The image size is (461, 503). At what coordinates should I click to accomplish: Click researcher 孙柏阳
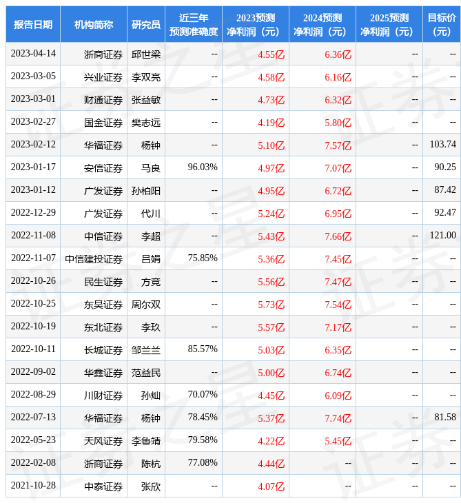pos(146,191)
